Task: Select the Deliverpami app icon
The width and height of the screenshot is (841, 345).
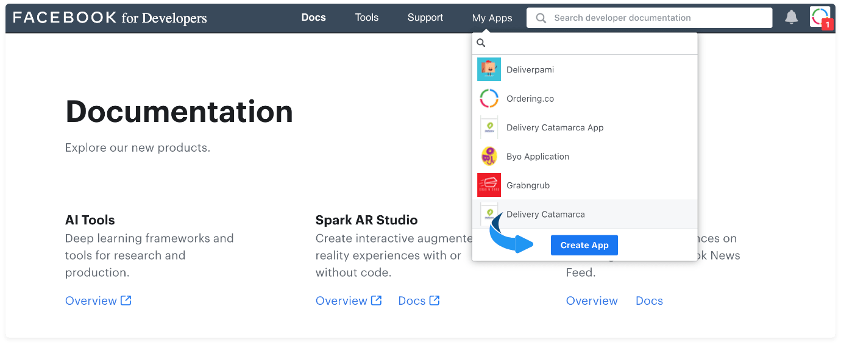Action: pyautogui.click(x=489, y=69)
